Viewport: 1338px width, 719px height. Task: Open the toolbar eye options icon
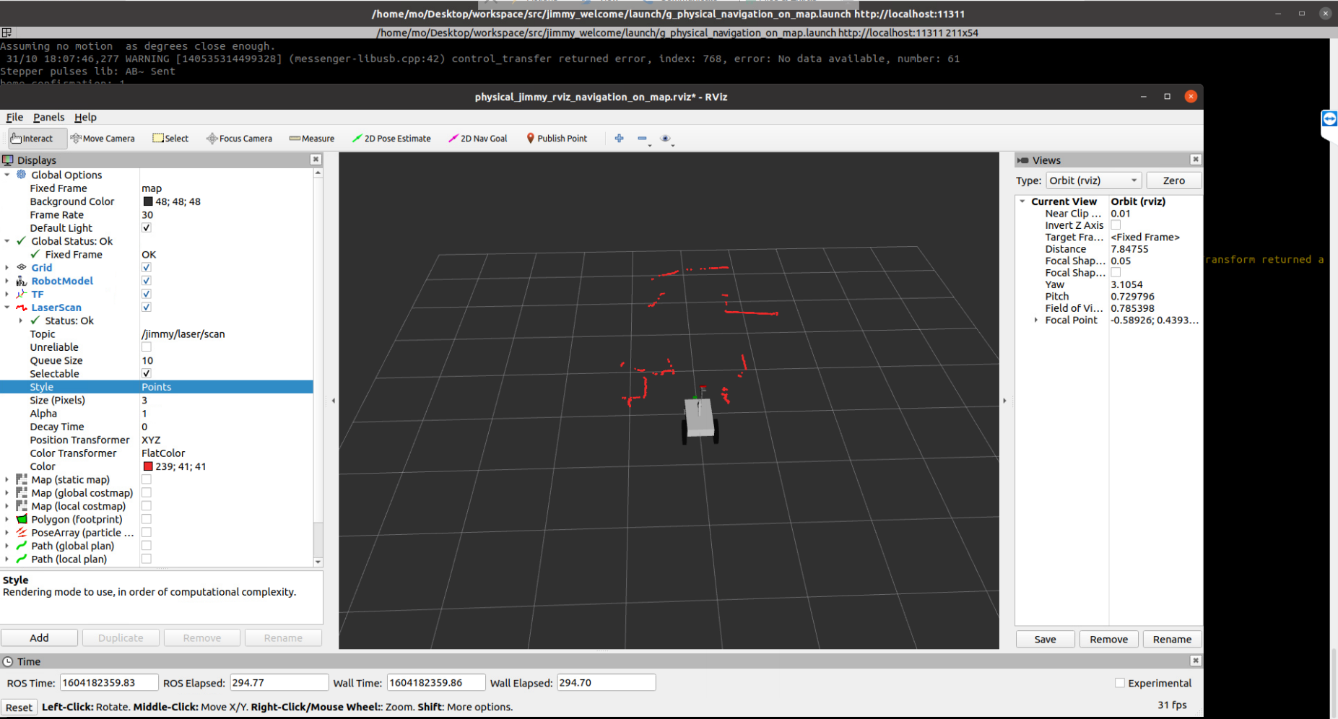click(666, 139)
